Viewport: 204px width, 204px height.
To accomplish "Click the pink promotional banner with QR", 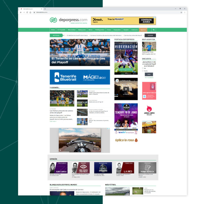I will click(149, 91).
